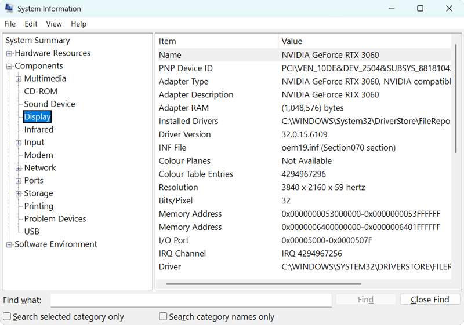Screen dimensions: 464x325
Task: Open the Help menu
Action: [x=78, y=24]
